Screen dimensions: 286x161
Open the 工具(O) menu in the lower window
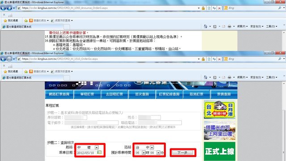coord(271,77)
